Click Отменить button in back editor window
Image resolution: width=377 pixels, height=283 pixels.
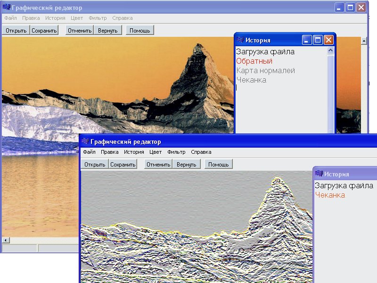click(x=80, y=30)
